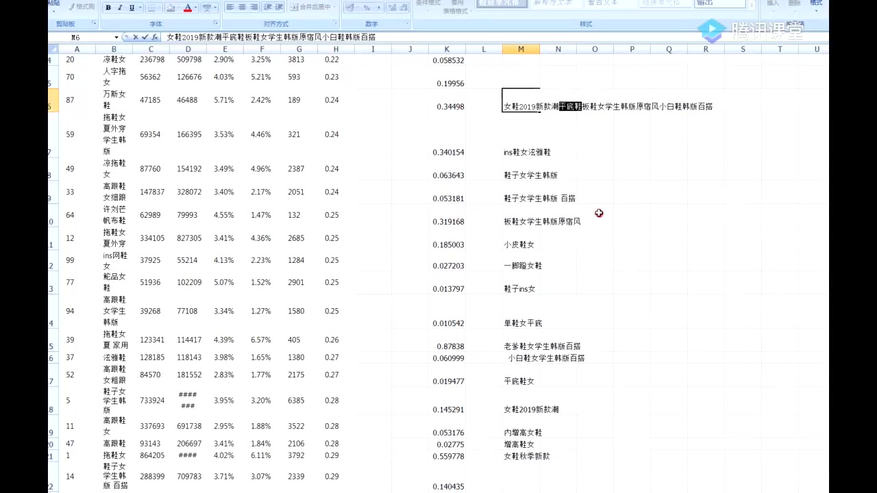Viewport: 877px width, 493px height.
Task: Click cell 老爹鞋女学生韩版百搭
Action: coord(542,346)
